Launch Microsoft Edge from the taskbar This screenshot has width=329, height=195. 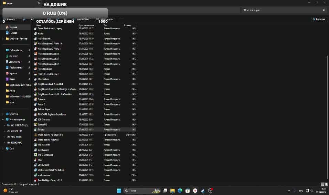coord(180,191)
